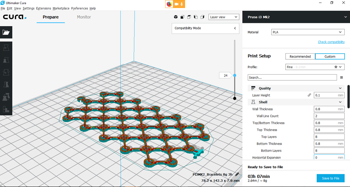Click the Ultimaker Cura title bar logo
This screenshot has height=187, width=350.
pyautogui.click(x=3, y=3)
